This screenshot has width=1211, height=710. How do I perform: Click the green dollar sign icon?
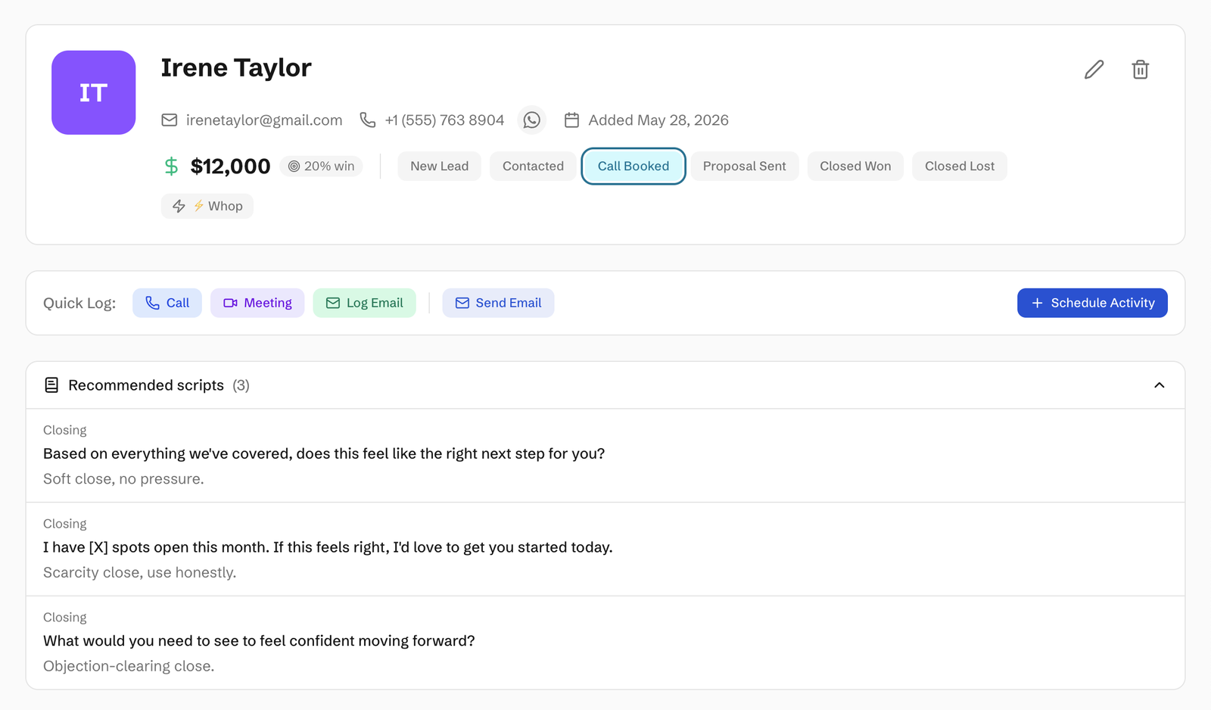point(171,167)
